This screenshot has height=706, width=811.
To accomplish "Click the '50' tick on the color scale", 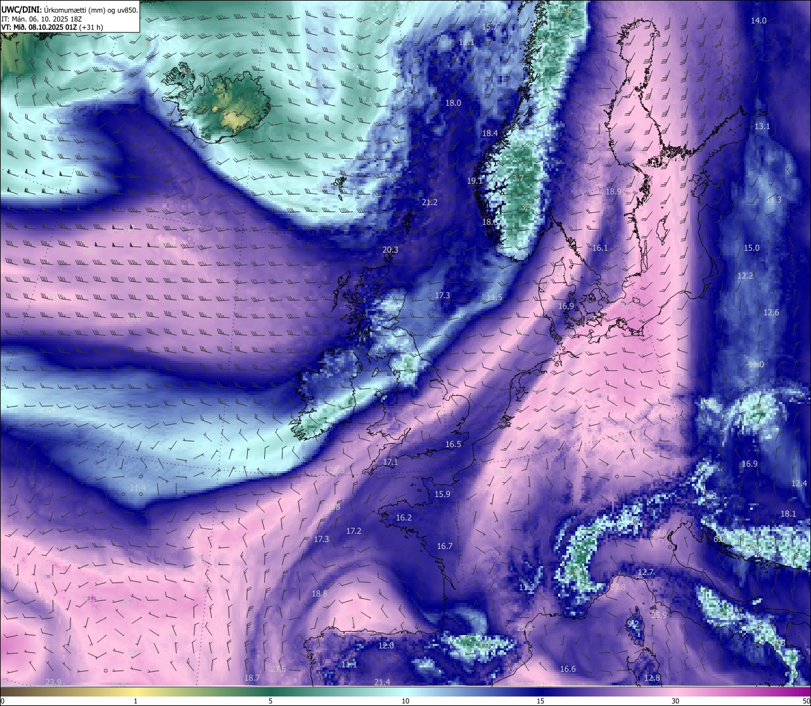I will pos(806,701).
